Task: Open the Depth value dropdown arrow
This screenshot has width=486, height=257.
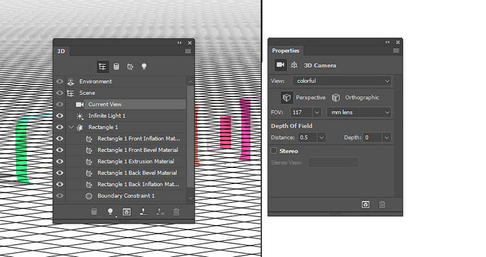Action: click(x=387, y=137)
